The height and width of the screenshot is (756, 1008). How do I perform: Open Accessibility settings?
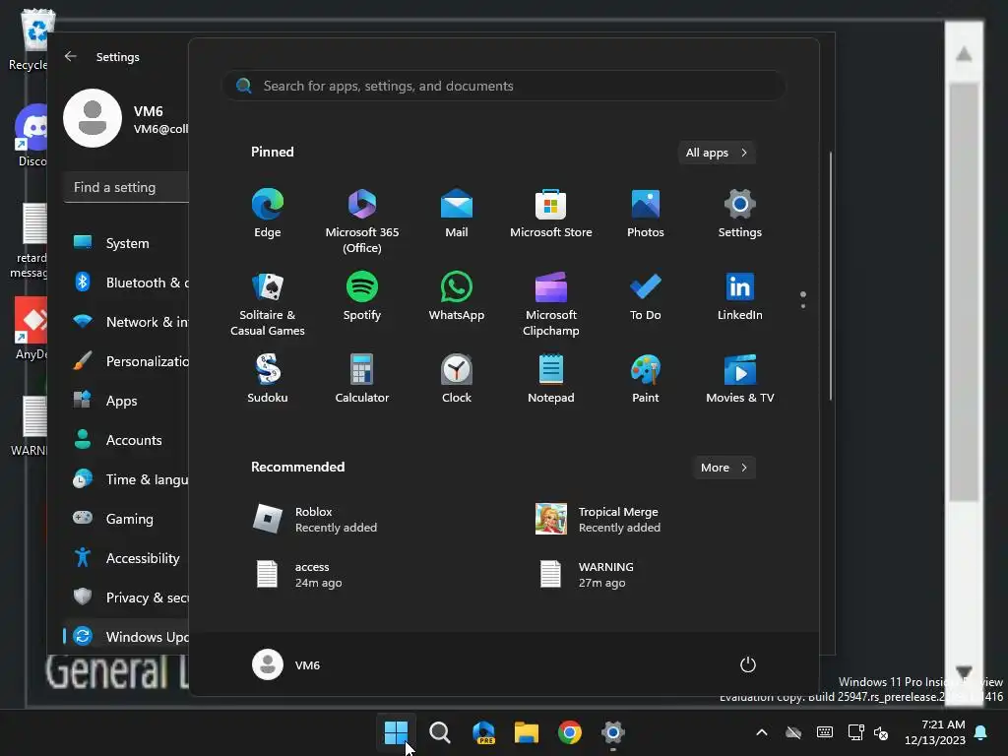pyautogui.click(x=127, y=558)
